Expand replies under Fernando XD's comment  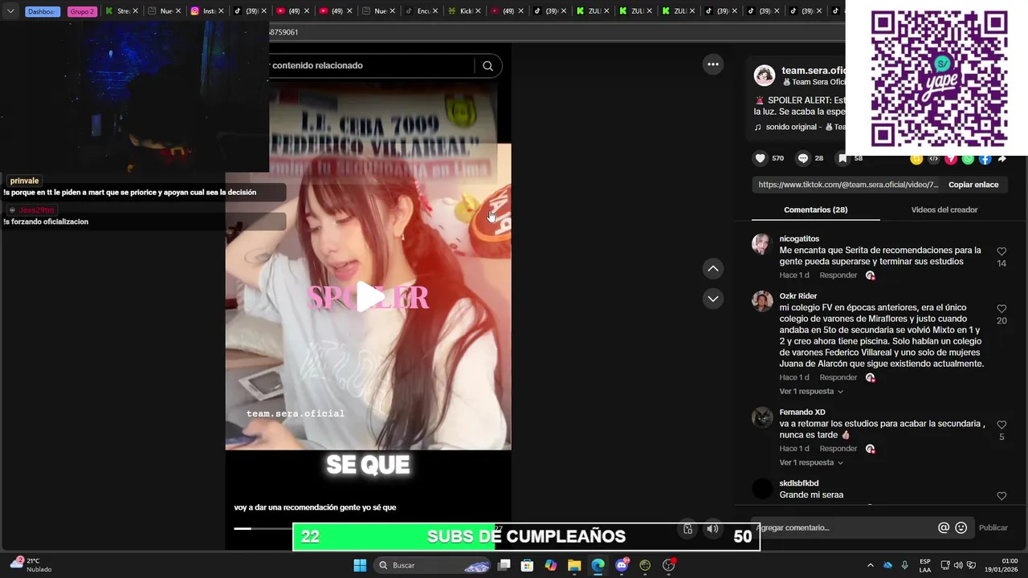pos(811,462)
